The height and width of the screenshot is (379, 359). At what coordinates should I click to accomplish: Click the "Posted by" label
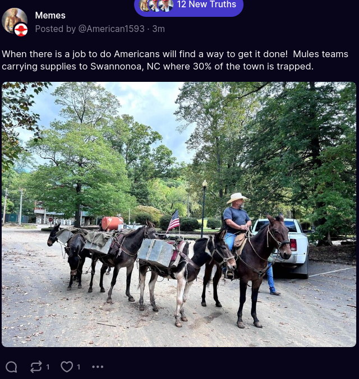tap(56, 29)
